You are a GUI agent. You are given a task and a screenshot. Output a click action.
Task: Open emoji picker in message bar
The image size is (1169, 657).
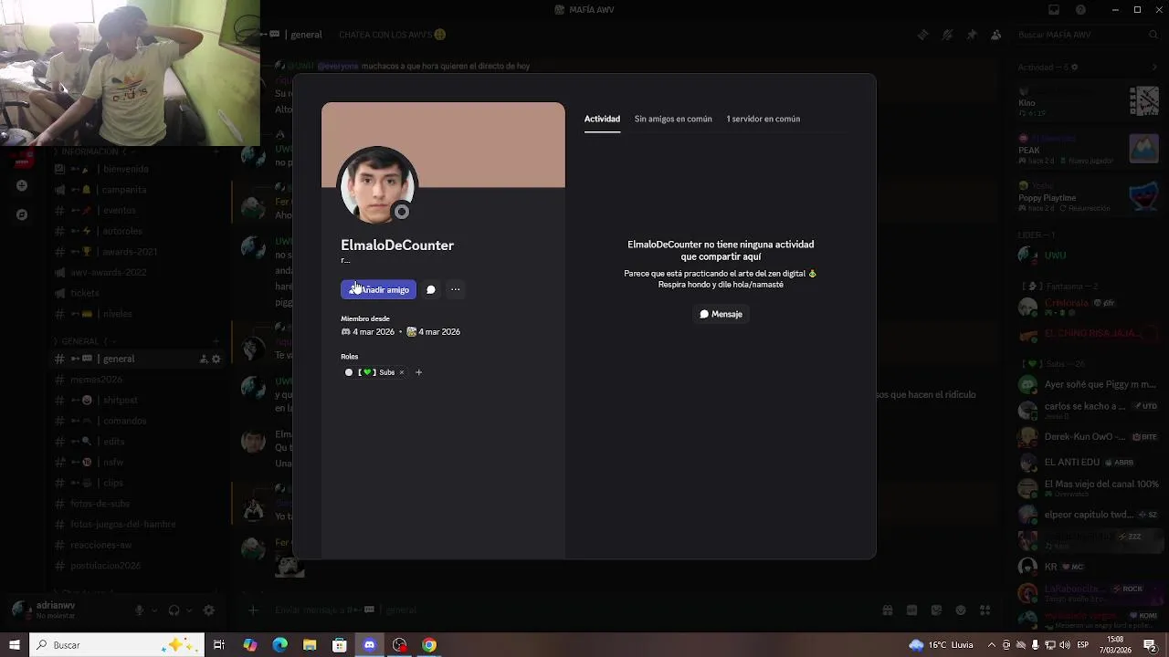pos(960,610)
